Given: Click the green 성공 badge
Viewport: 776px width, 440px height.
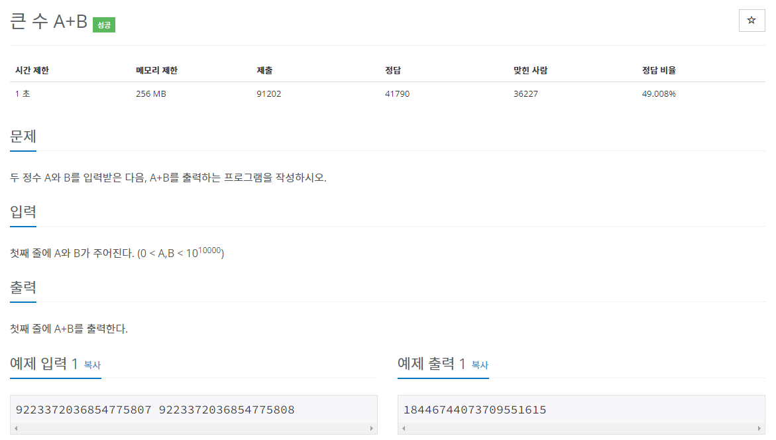Looking at the screenshot, I should (104, 25).
